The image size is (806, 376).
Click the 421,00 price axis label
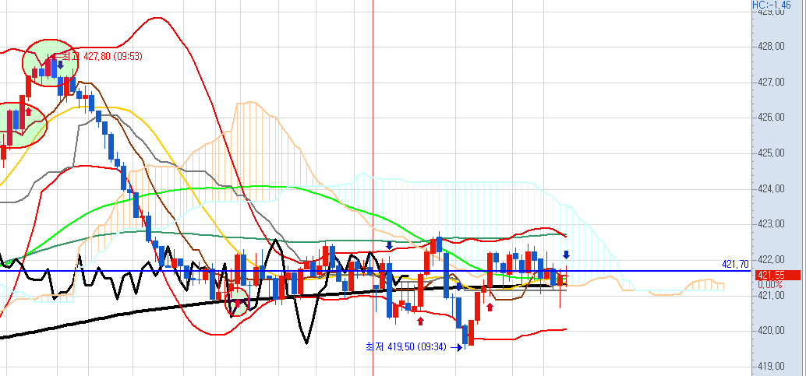click(772, 295)
